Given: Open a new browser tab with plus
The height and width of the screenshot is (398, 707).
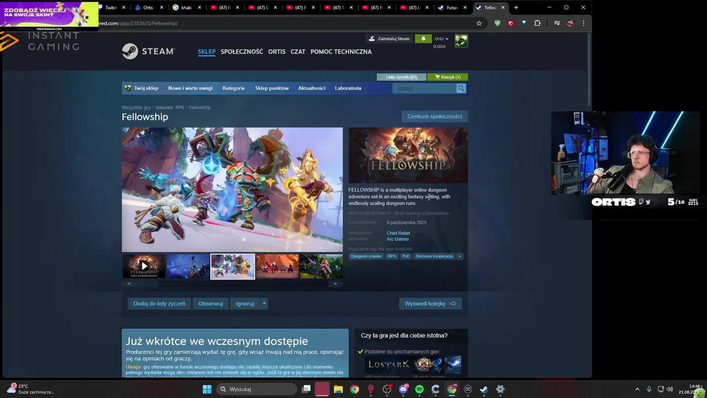Looking at the screenshot, I should tap(516, 8).
